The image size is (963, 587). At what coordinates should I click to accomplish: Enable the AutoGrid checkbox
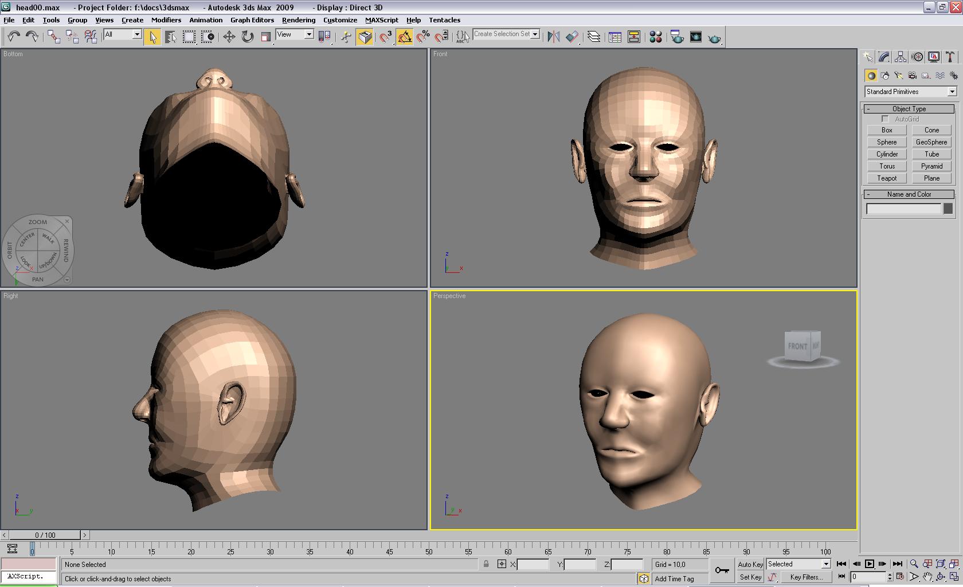coord(885,119)
